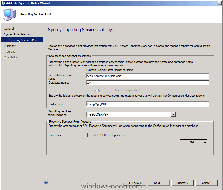The height and width of the screenshot is (190, 223).
Task: Click the 'Database name:' label
Action: (59, 83)
